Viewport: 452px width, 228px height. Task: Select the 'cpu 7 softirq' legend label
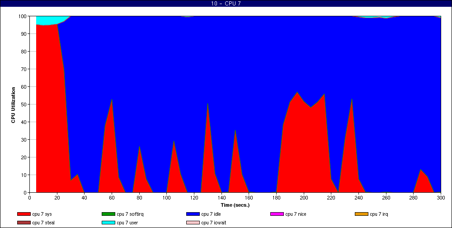[x=130, y=214]
